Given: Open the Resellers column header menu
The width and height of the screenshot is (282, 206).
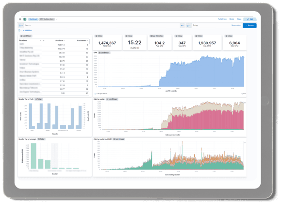Looking at the screenshot, I should click(41, 41).
